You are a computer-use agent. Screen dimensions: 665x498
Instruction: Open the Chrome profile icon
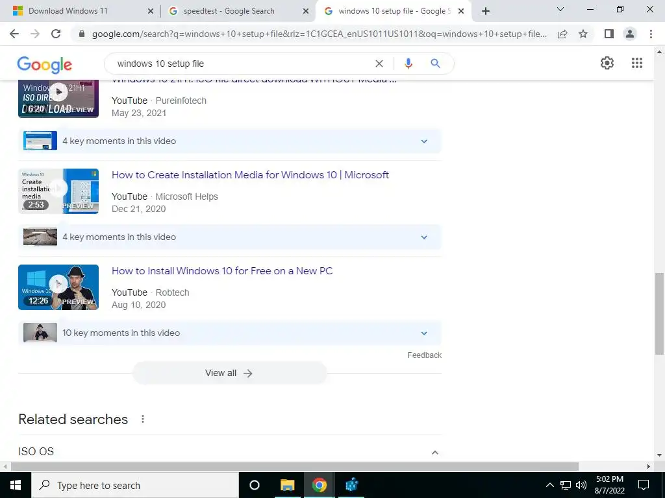tap(630, 34)
